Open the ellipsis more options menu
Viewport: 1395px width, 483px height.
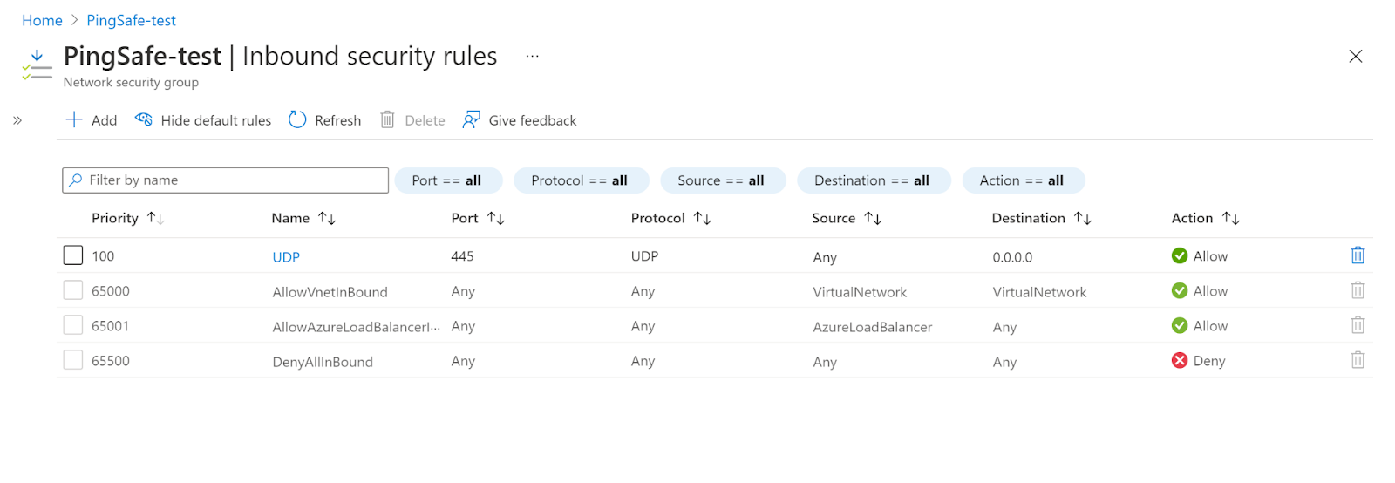532,57
